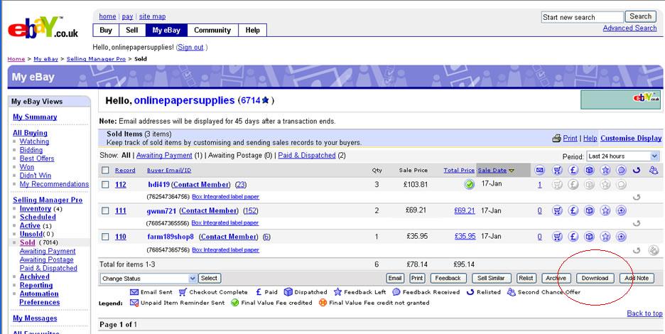Open the My eBay tab
Image resolution: width=665 pixels, height=334 pixels.
tap(166, 30)
